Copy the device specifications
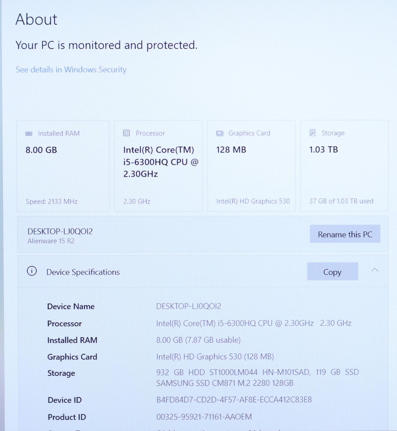 pyautogui.click(x=332, y=271)
